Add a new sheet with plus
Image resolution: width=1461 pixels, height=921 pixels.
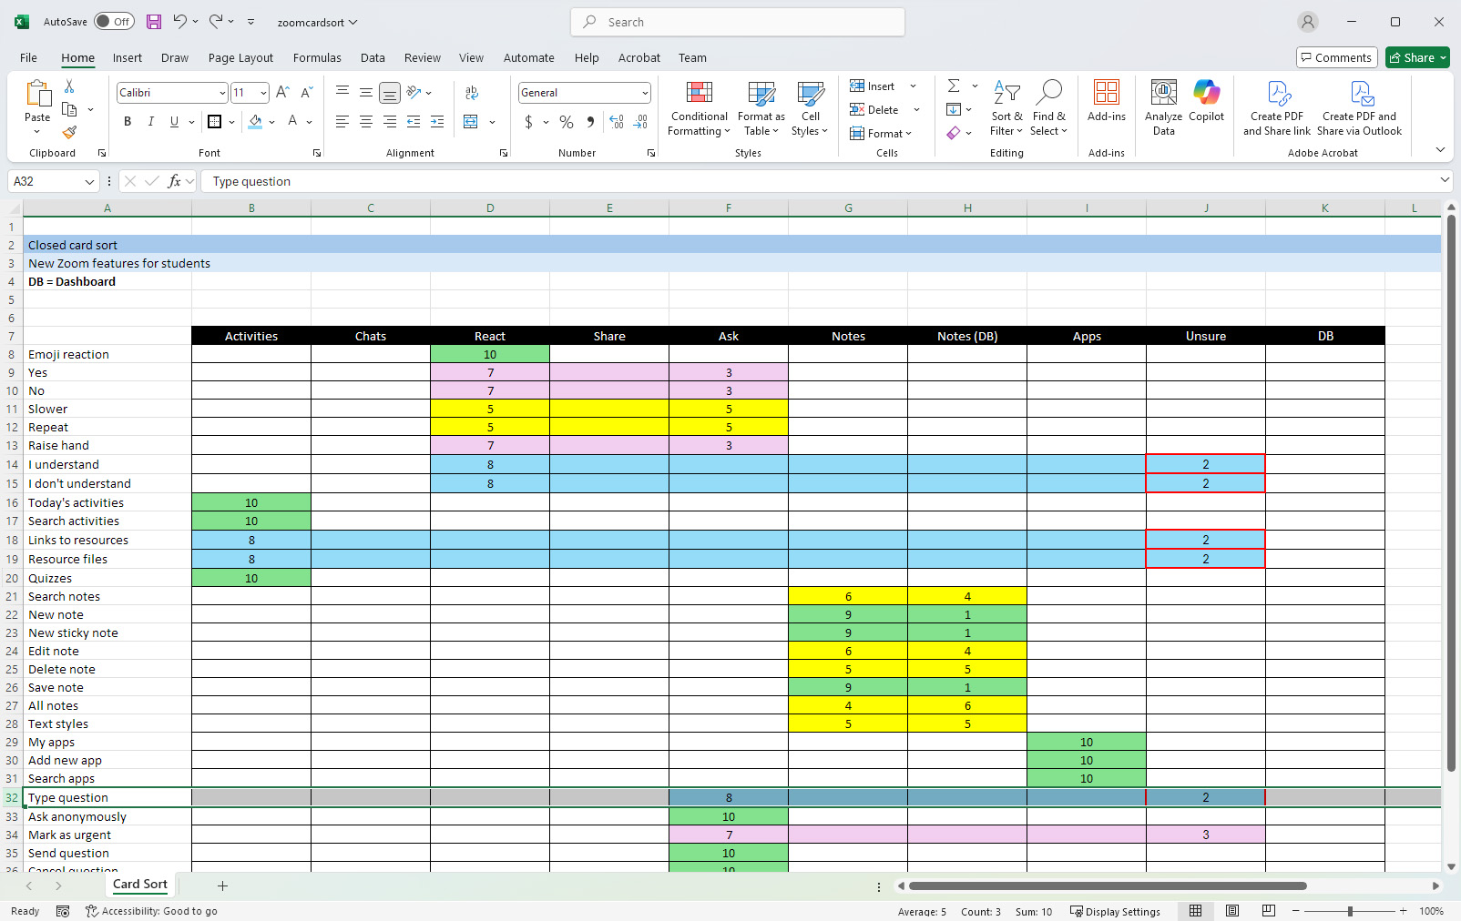(x=222, y=886)
